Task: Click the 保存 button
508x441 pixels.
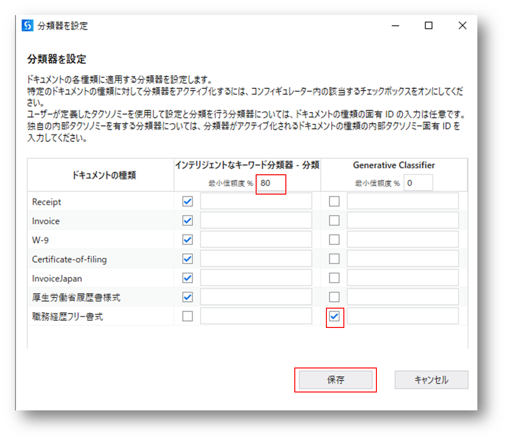Action: (x=336, y=380)
